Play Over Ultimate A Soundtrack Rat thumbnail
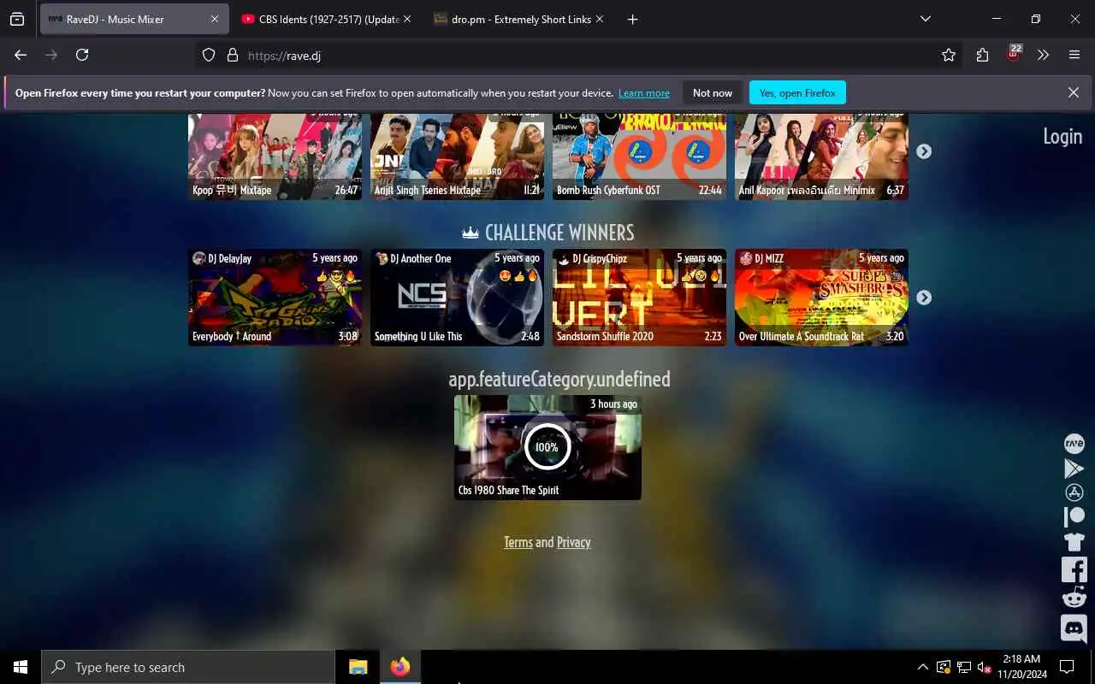This screenshot has height=684, width=1095. [x=821, y=298]
